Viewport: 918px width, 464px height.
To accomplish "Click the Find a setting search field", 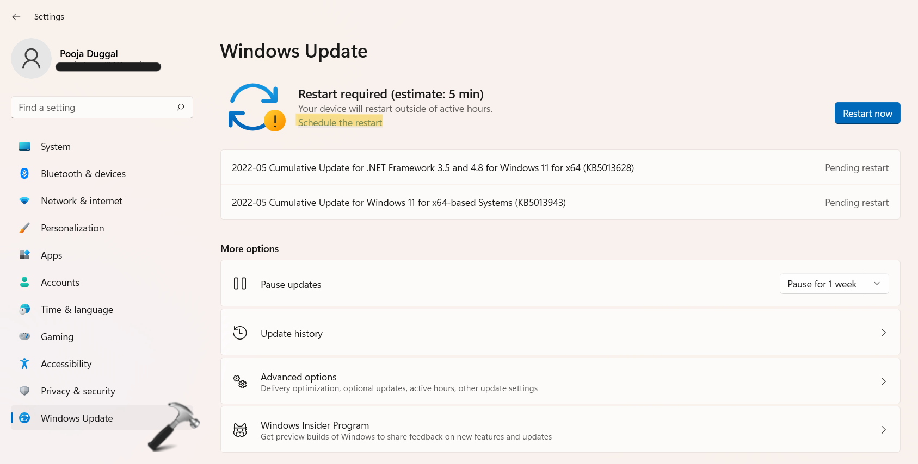I will 93,108.
